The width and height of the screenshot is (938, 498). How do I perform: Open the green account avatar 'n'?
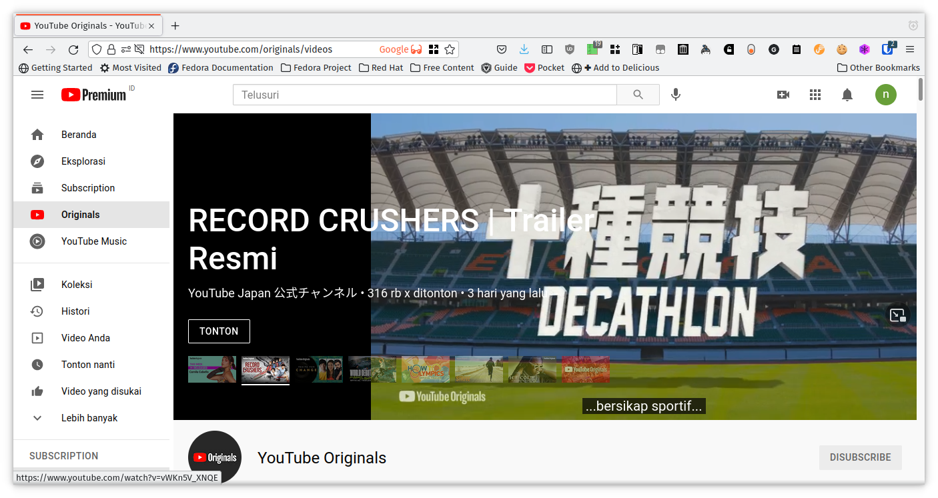click(886, 95)
